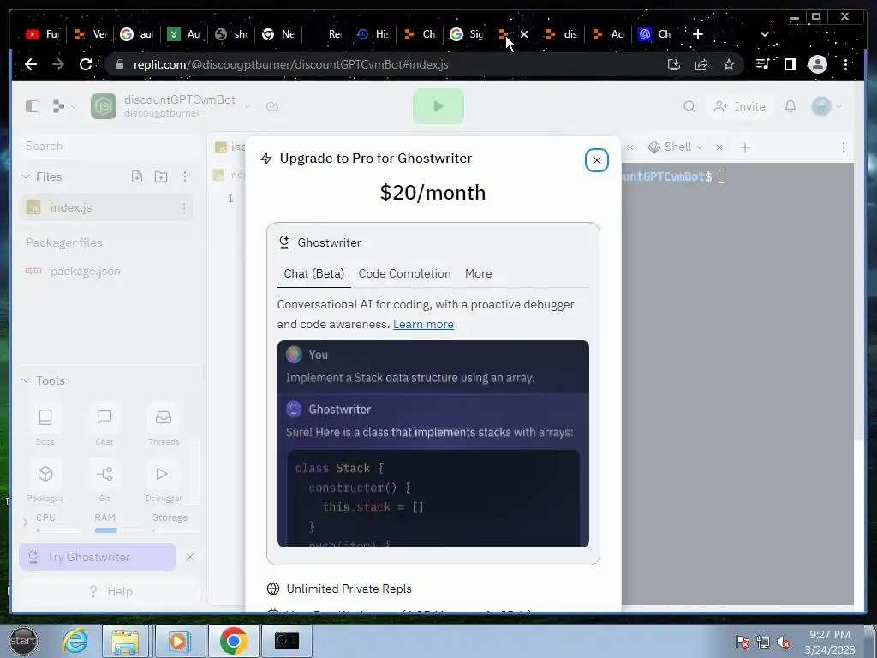Image resolution: width=877 pixels, height=658 pixels.
Task: Install app icon in address bar
Action: [x=674, y=64]
